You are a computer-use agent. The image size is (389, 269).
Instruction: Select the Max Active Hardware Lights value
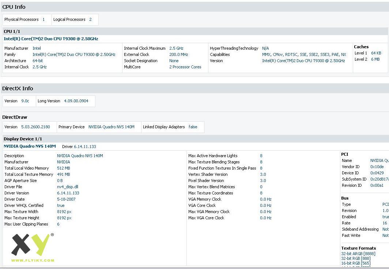(261, 156)
